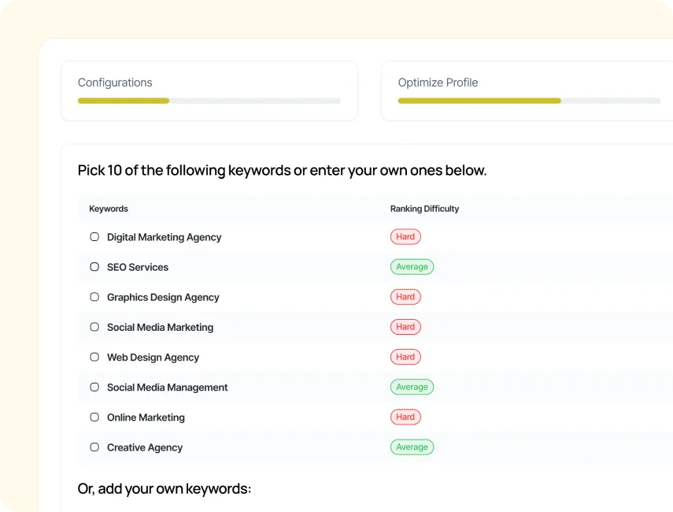
Task: Click the Keywords column header
Action: click(x=109, y=209)
